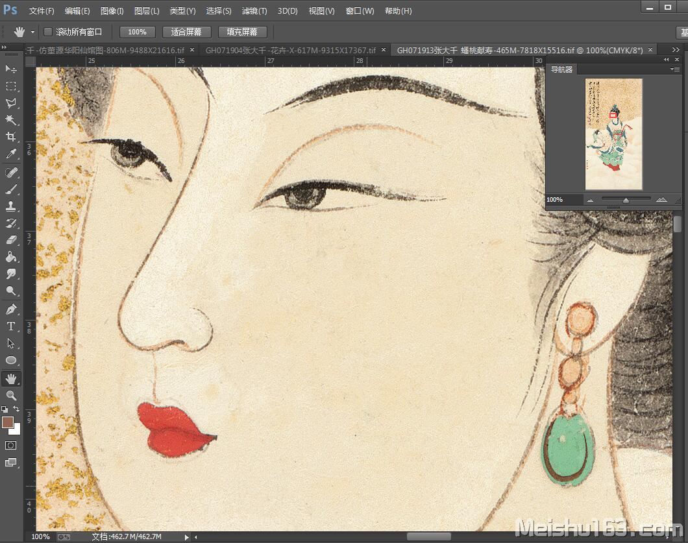The width and height of the screenshot is (688, 543).
Task: Select the Crop tool
Action: pyautogui.click(x=11, y=137)
